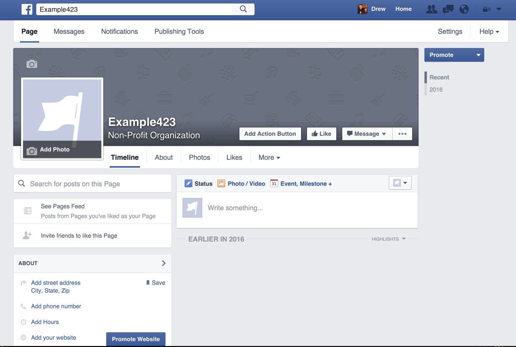Click the Promote Website button
Viewport: 516px width, 347px height.
pyautogui.click(x=136, y=339)
